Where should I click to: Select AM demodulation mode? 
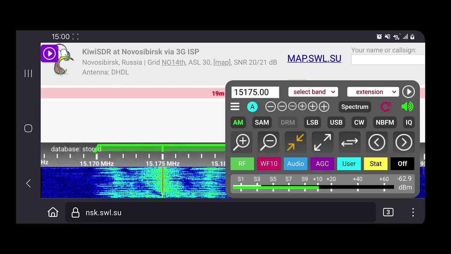point(238,122)
